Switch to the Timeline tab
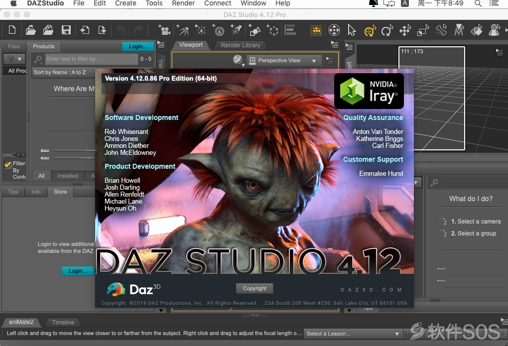The height and width of the screenshot is (346, 508). coord(63,322)
